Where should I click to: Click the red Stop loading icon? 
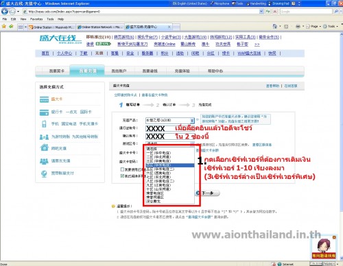(x=275, y=11)
